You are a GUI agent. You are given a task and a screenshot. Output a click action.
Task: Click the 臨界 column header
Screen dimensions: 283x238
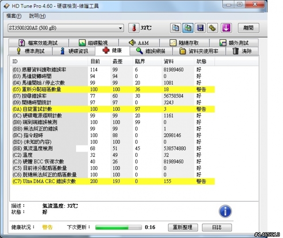click(x=147, y=62)
